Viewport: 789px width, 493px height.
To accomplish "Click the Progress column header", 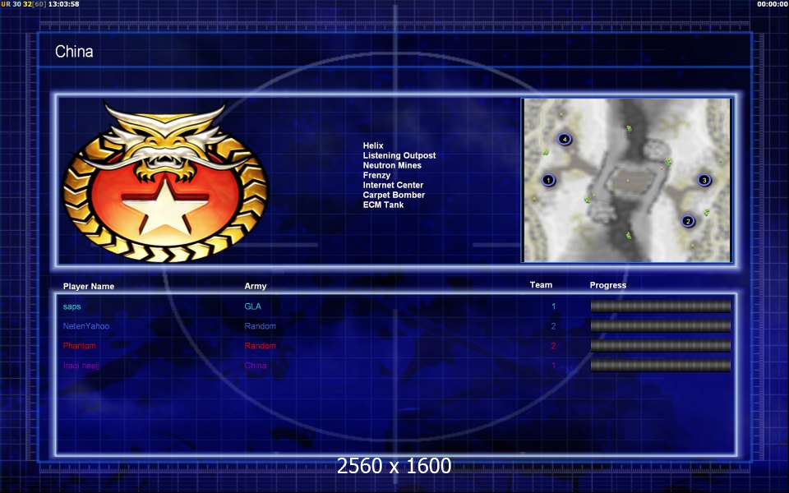I will click(x=608, y=285).
